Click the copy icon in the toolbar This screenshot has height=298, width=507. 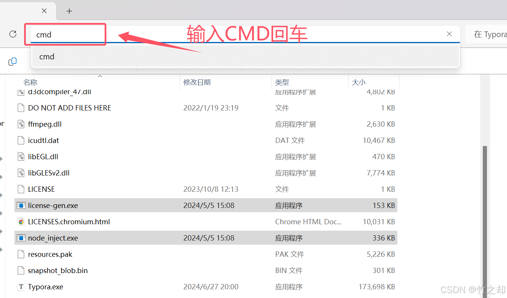(x=12, y=61)
